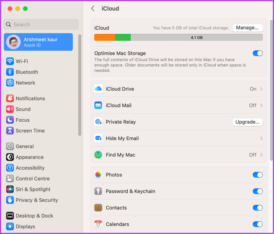Click the Displays sun icon
Screen dimensions: 274x234
click(10, 227)
